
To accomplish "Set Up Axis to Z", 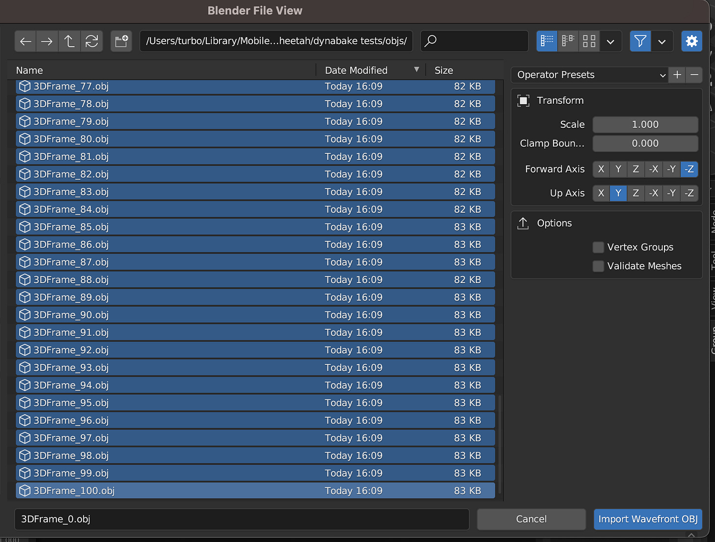I will tap(636, 193).
